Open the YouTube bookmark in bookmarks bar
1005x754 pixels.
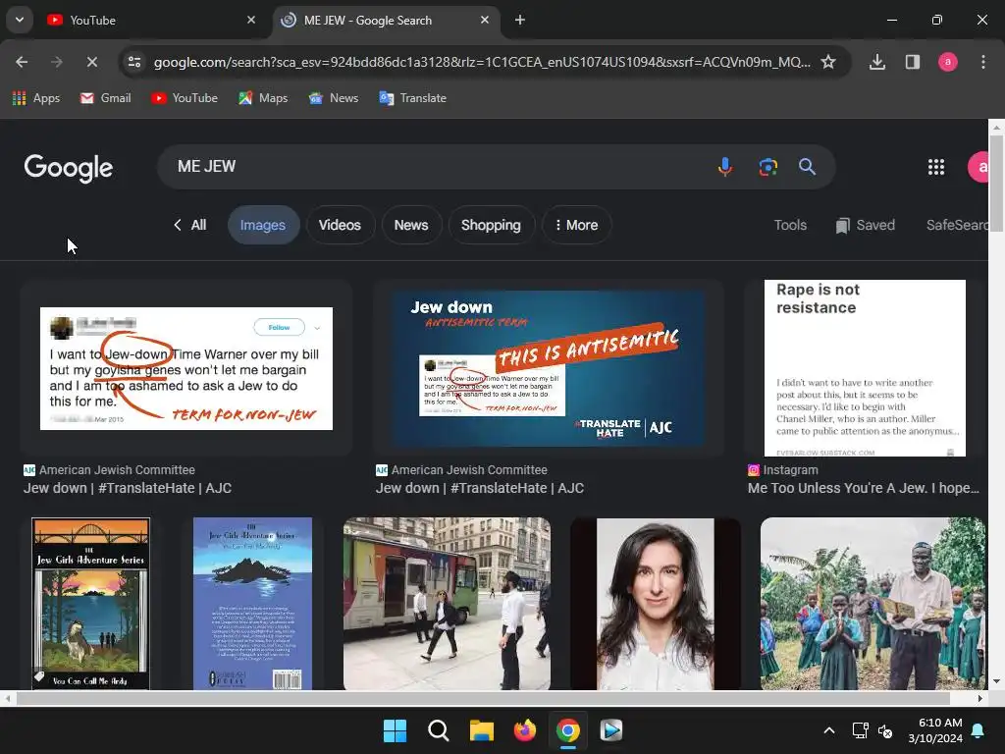click(185, 98)
